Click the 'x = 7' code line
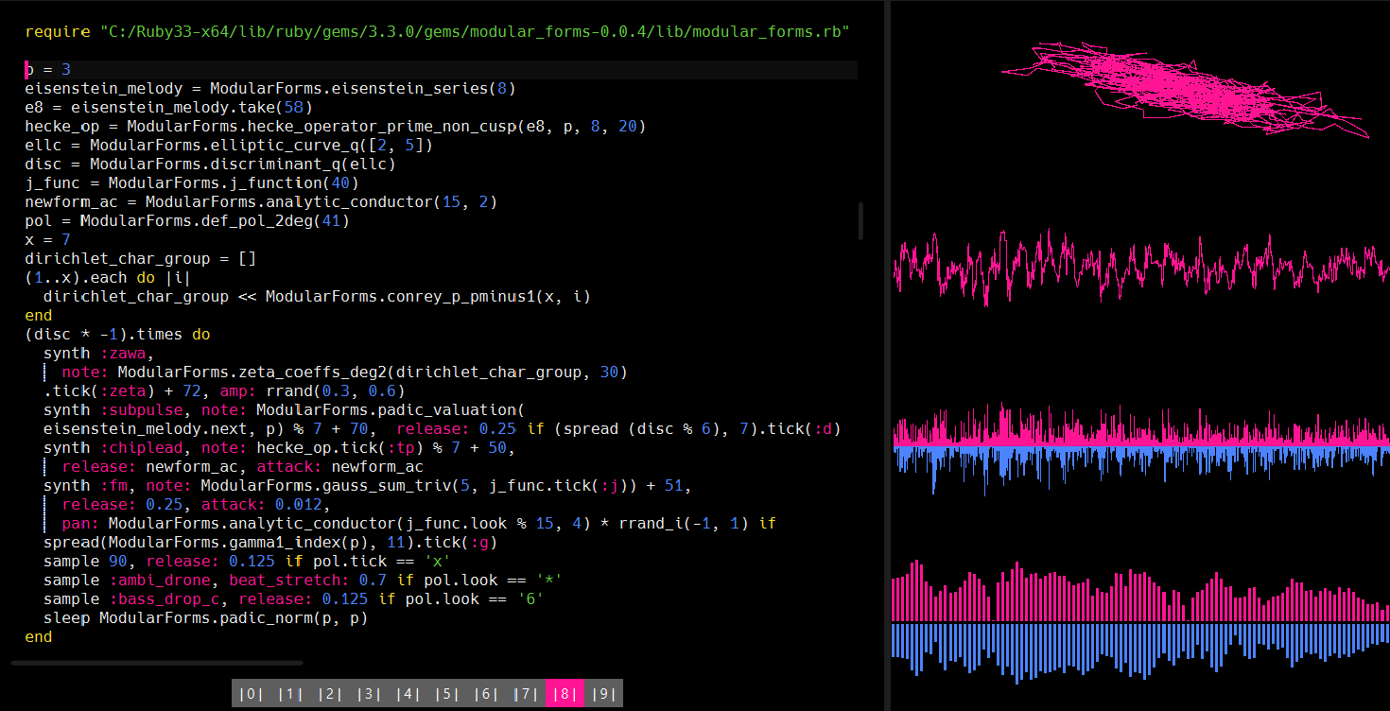 coord(48,240)
